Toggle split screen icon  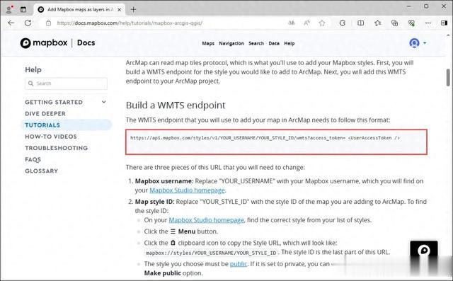(x=360, y=23)
